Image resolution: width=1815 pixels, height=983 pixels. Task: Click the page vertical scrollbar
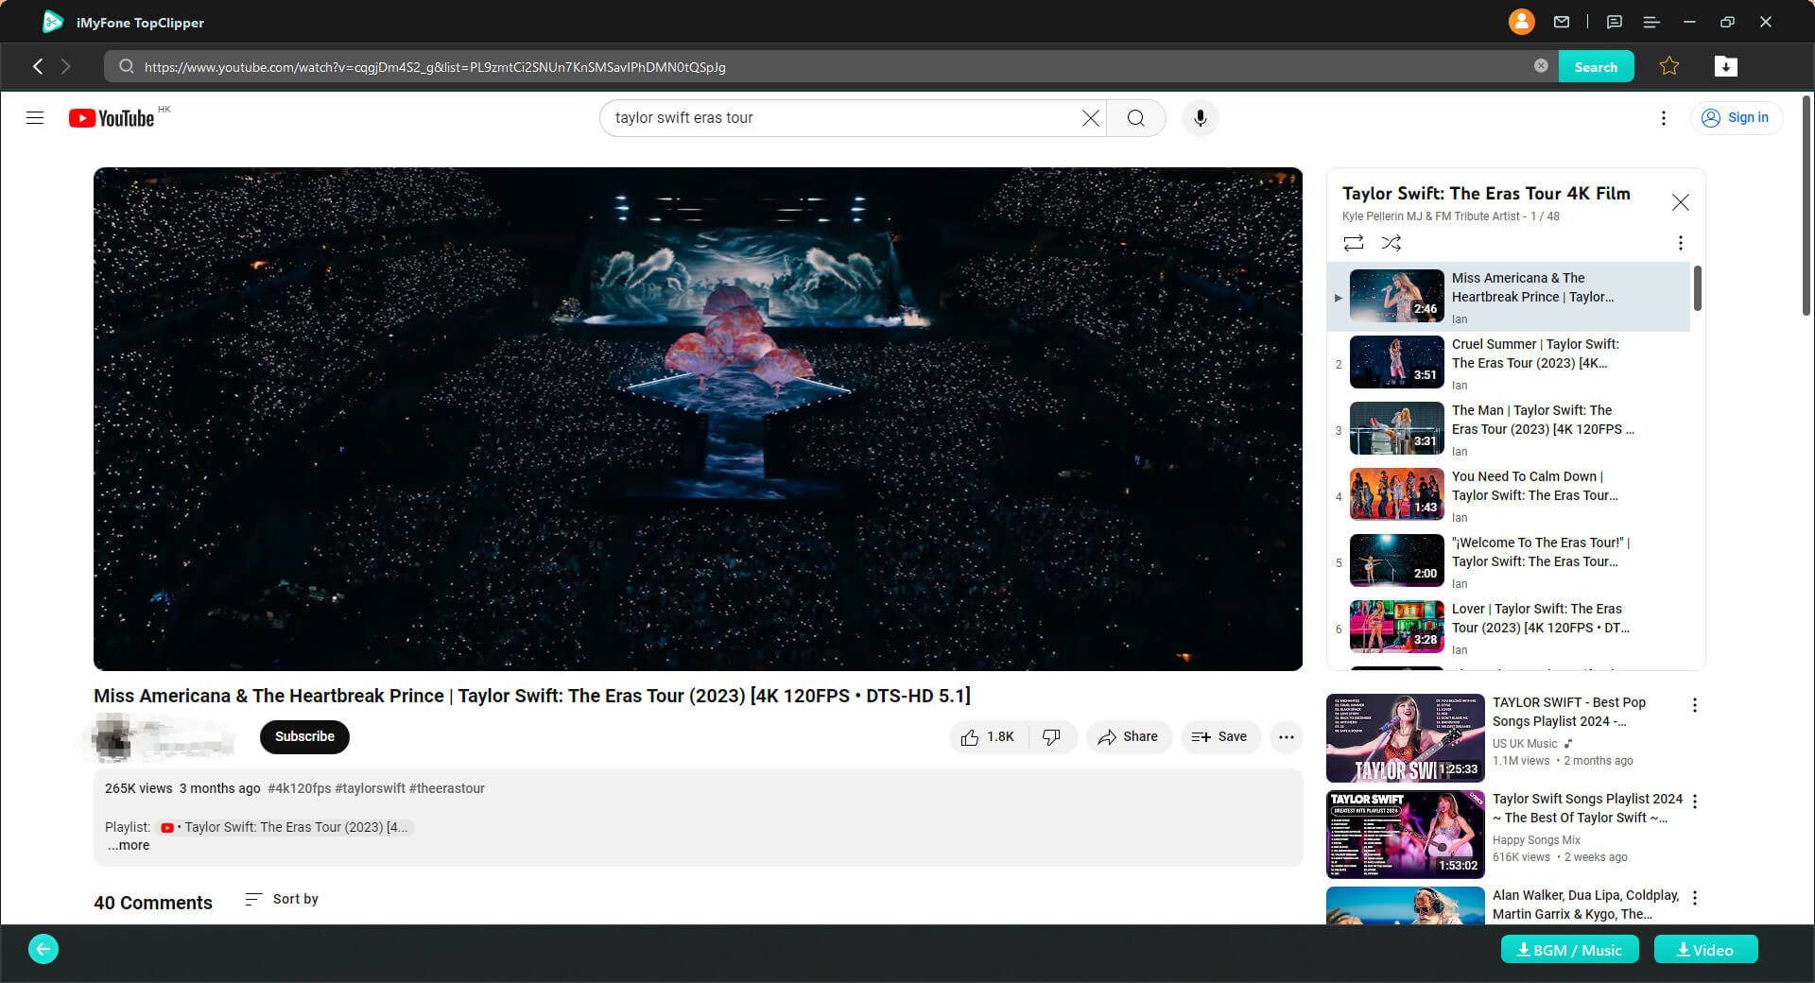coord(1806,205)
